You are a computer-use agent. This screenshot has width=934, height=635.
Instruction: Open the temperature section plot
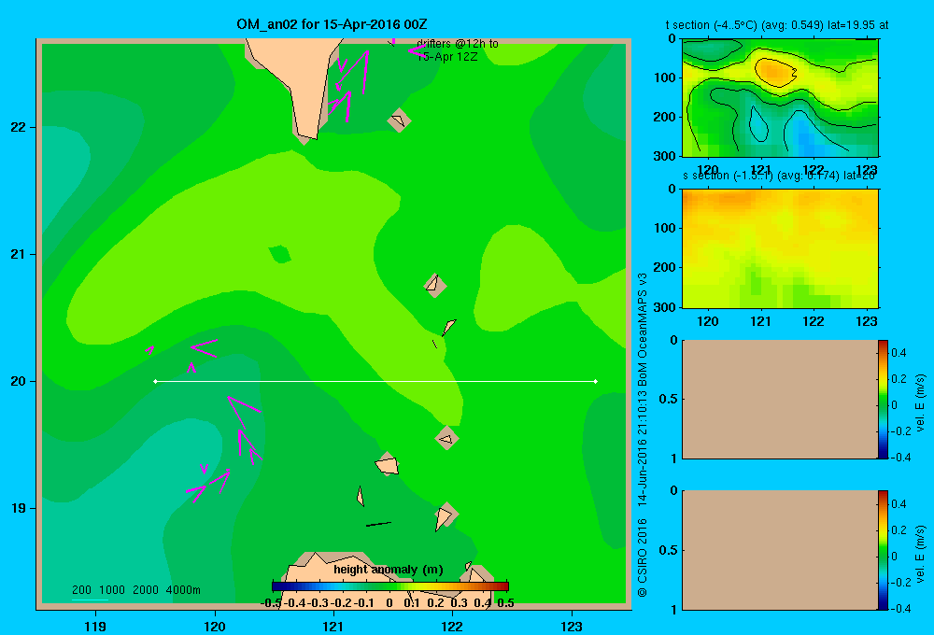(x=780, y=97)
